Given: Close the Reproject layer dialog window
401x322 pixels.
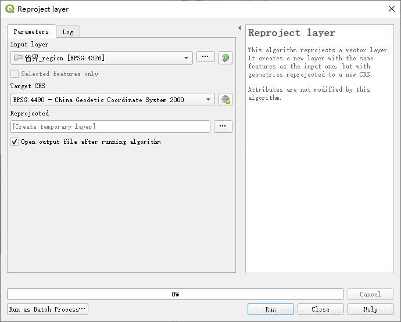Looking at the screenshot, I should click(392, 9).
